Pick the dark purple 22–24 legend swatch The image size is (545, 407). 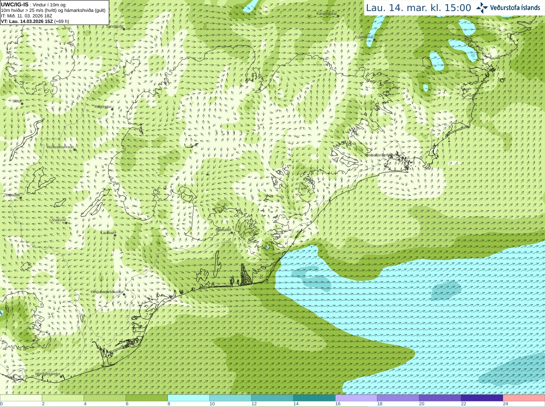pos(482,398)
